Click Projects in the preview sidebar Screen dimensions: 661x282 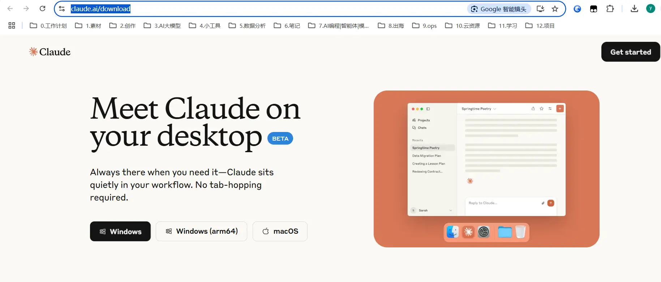(x=421, y=120)
